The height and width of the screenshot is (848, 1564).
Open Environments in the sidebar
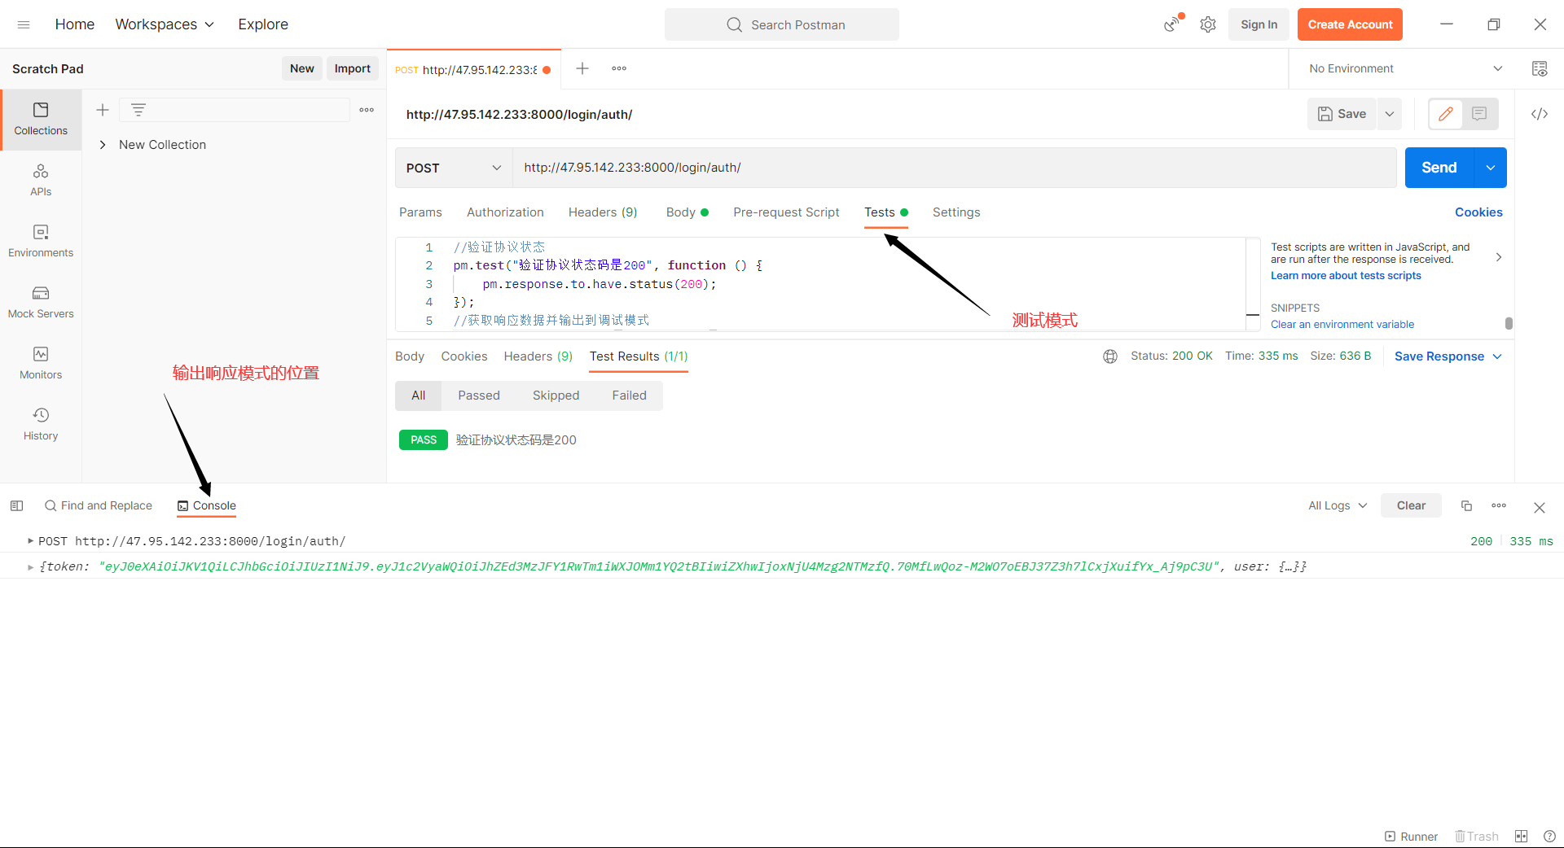click(x=41, y=241)
